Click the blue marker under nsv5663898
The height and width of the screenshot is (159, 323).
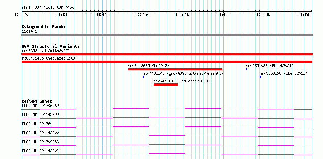[260, 77]
